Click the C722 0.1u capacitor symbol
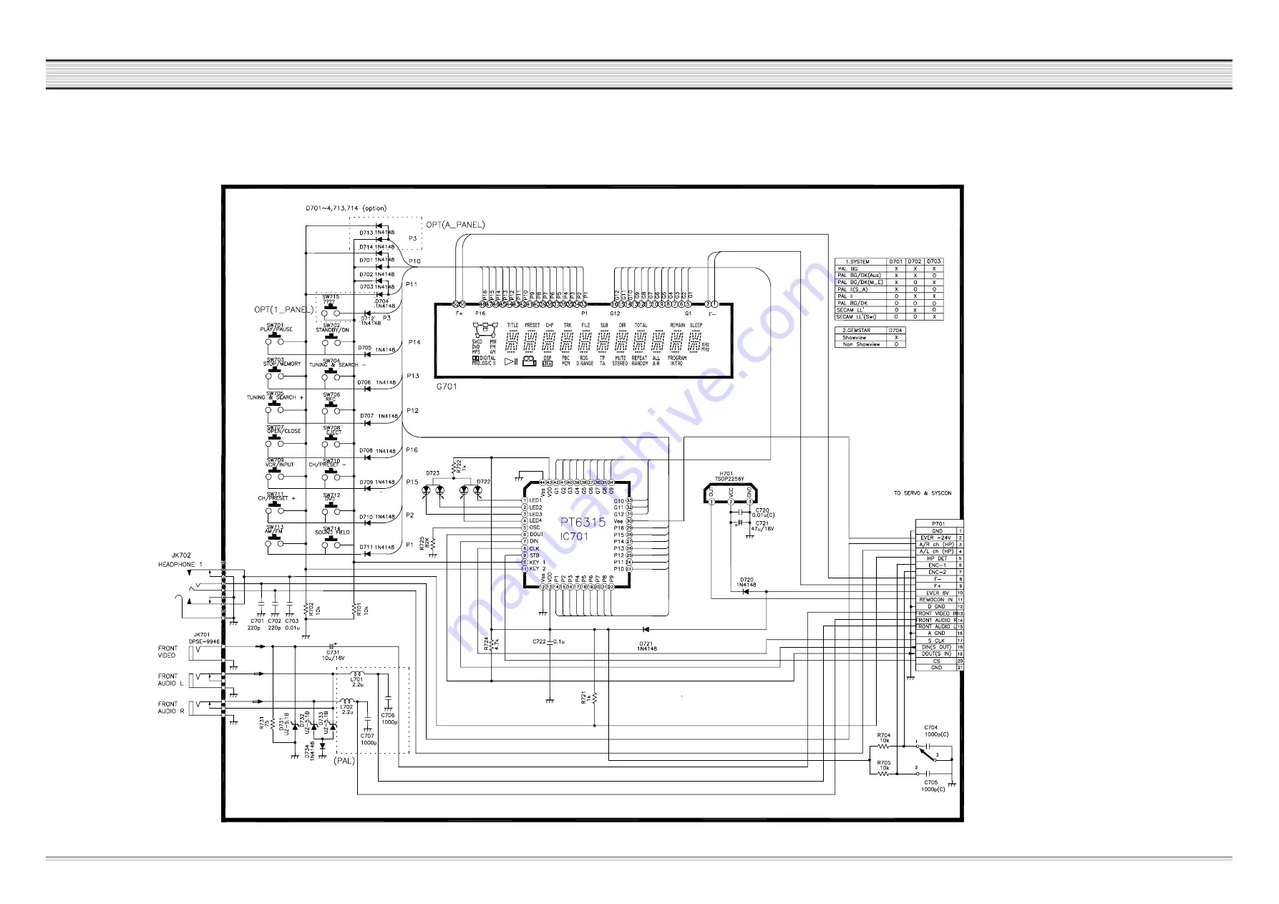Viewport: 1279px width, 904px height. (x=550, y=643)
